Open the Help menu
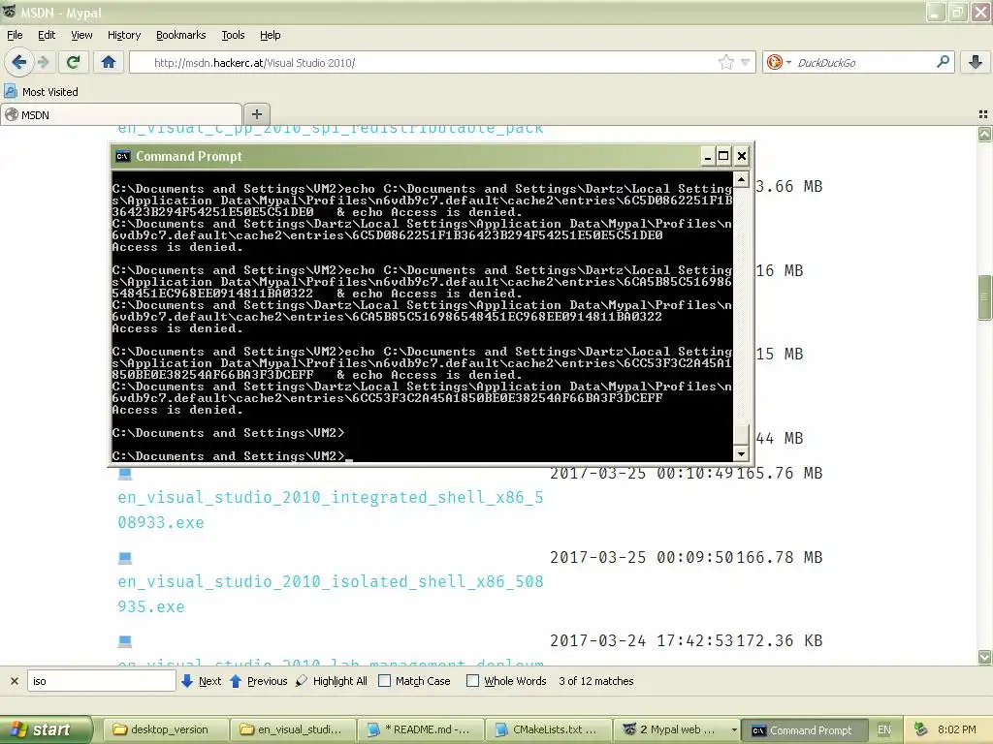This screenshot has height=744, width=993. (x=270, y=35)
